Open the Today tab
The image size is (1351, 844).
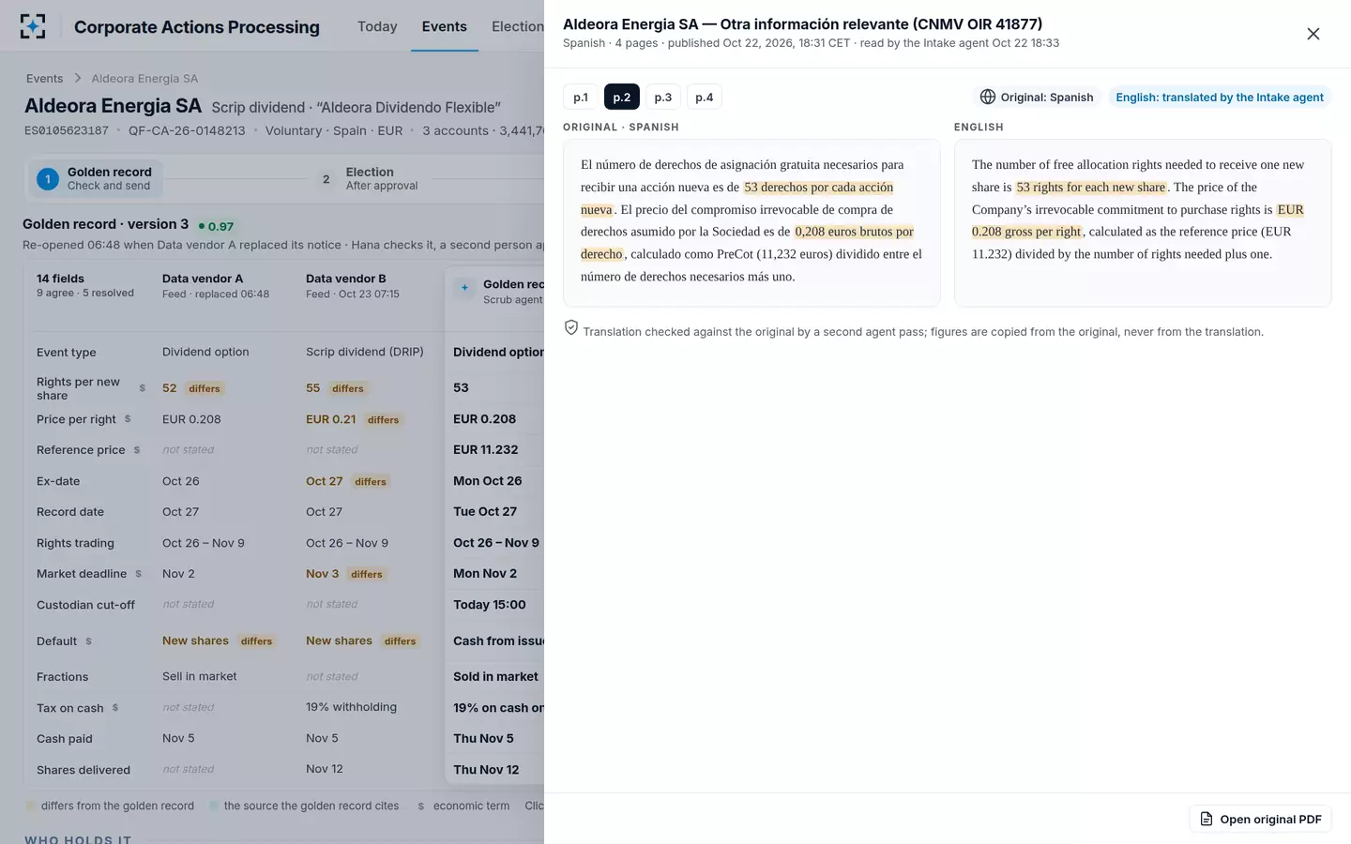pyautogui.click(x=377, y=26)
